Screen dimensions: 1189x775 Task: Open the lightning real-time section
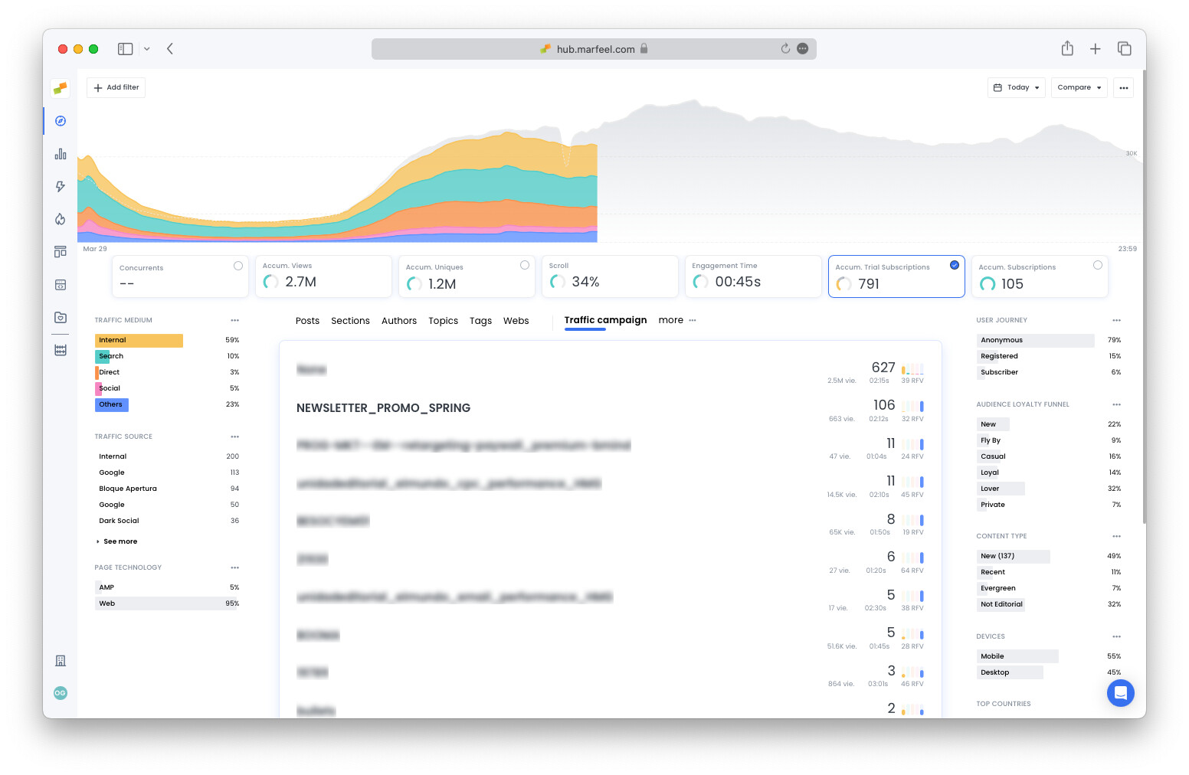(60, 186)
